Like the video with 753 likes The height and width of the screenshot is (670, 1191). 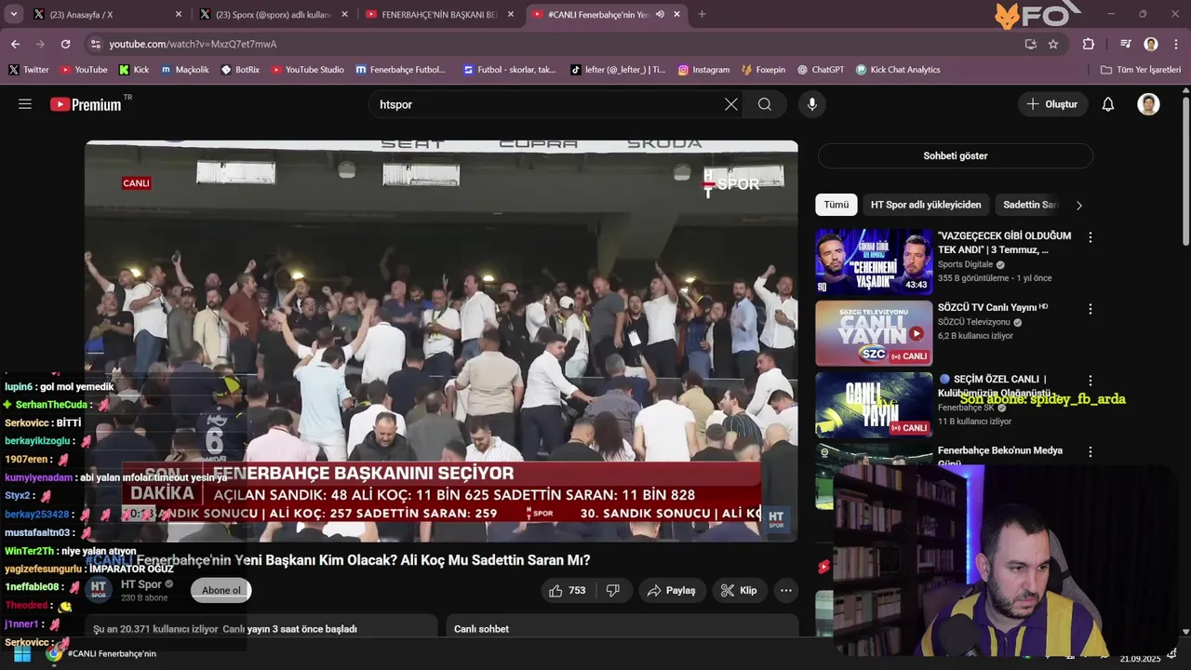568,590
